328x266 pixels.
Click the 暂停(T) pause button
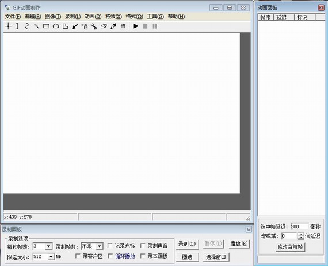pyautogui.click(x=213, y=244)
